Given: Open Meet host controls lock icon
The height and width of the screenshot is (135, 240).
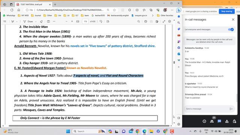Looking at the screenshot, I should pyautogui.click(x=234, y=121).
